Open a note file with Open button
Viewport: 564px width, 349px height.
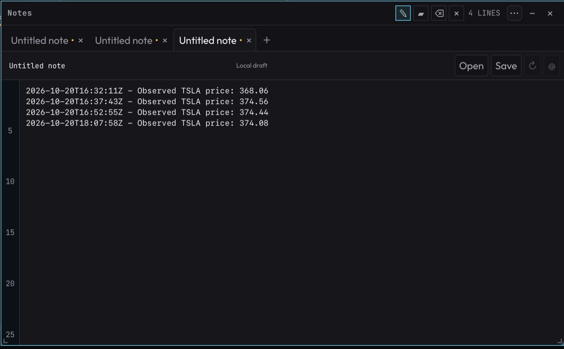[x=471, y=66]
